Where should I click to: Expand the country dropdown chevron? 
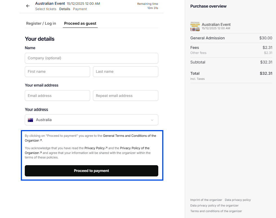coord(152,120)
